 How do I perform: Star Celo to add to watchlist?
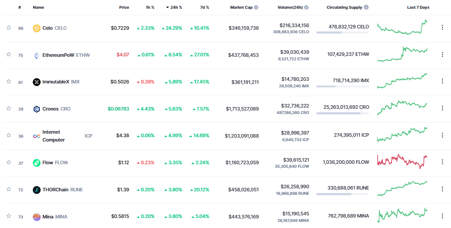coord(9,28)
